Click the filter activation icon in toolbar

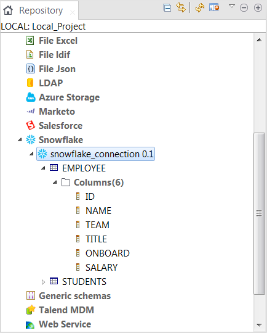(214, 7)
